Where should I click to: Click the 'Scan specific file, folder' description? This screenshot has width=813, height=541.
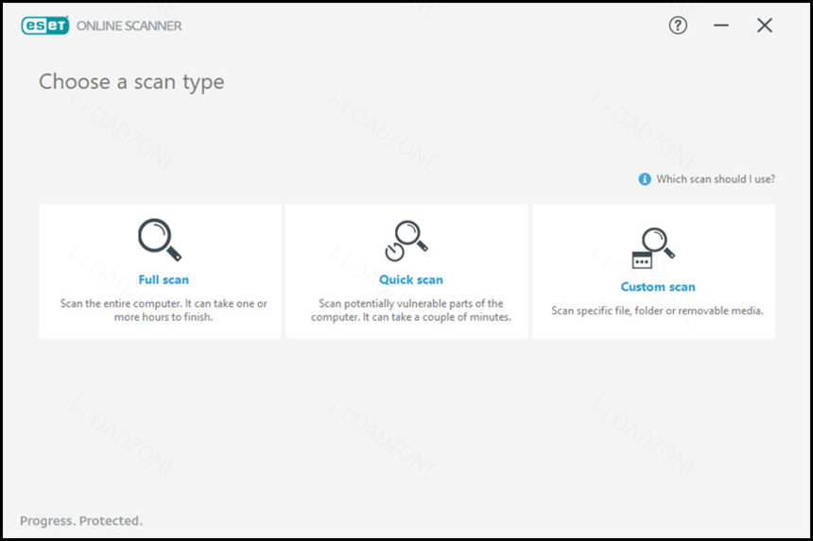pyautogui.click(x=657, y=311)
